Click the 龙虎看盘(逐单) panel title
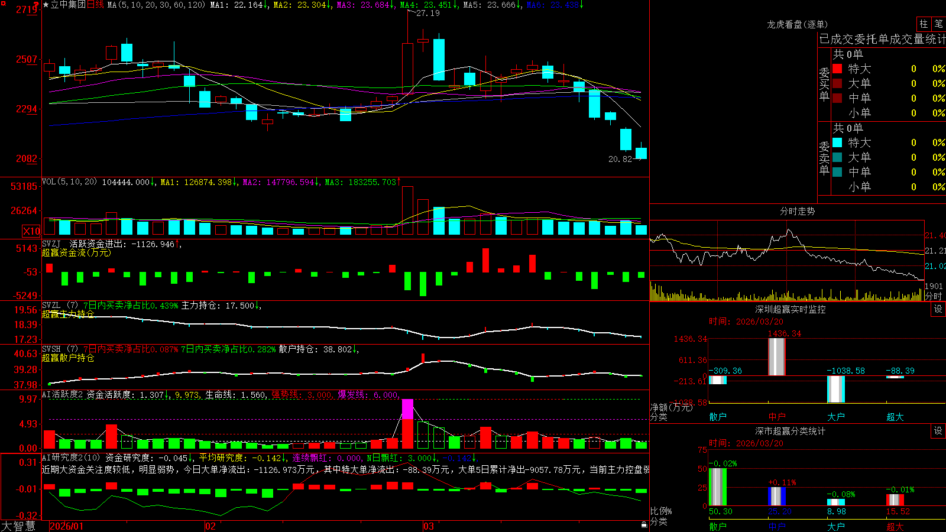This screenshot has height=532, width=946. 797,24
